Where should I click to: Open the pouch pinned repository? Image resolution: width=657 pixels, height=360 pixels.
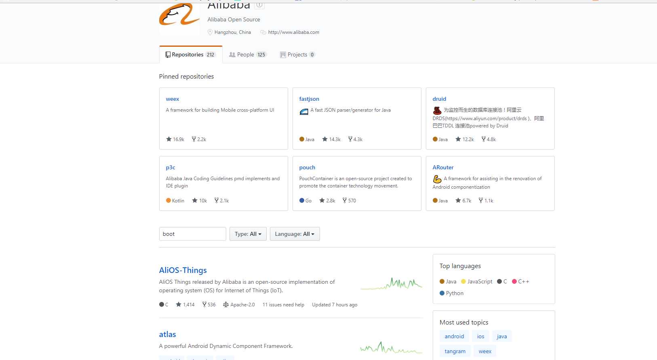click(x=307, y=167)
